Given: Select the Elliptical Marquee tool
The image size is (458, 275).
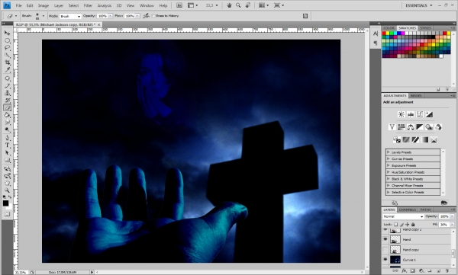Looking at the screenshot, I should pyautogui.click(x=7, y=40).
